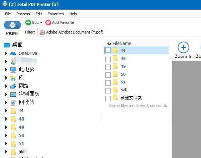201x158 pixels.
Task: Tick the checkbox next to bkill
Action: 108,91
